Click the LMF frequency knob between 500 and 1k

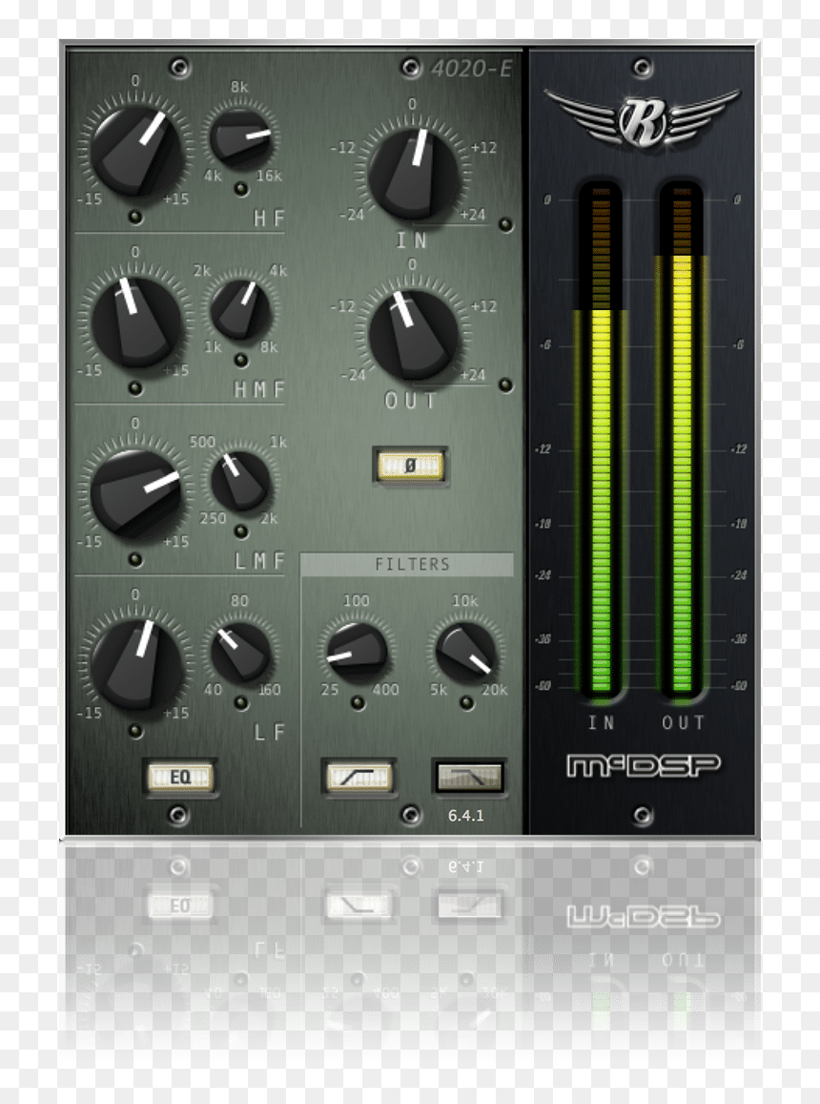tap(240, 481)
